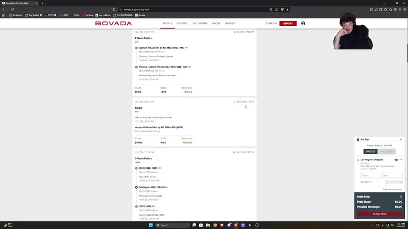Click the '2 Team Parlay' bet title

143,38
